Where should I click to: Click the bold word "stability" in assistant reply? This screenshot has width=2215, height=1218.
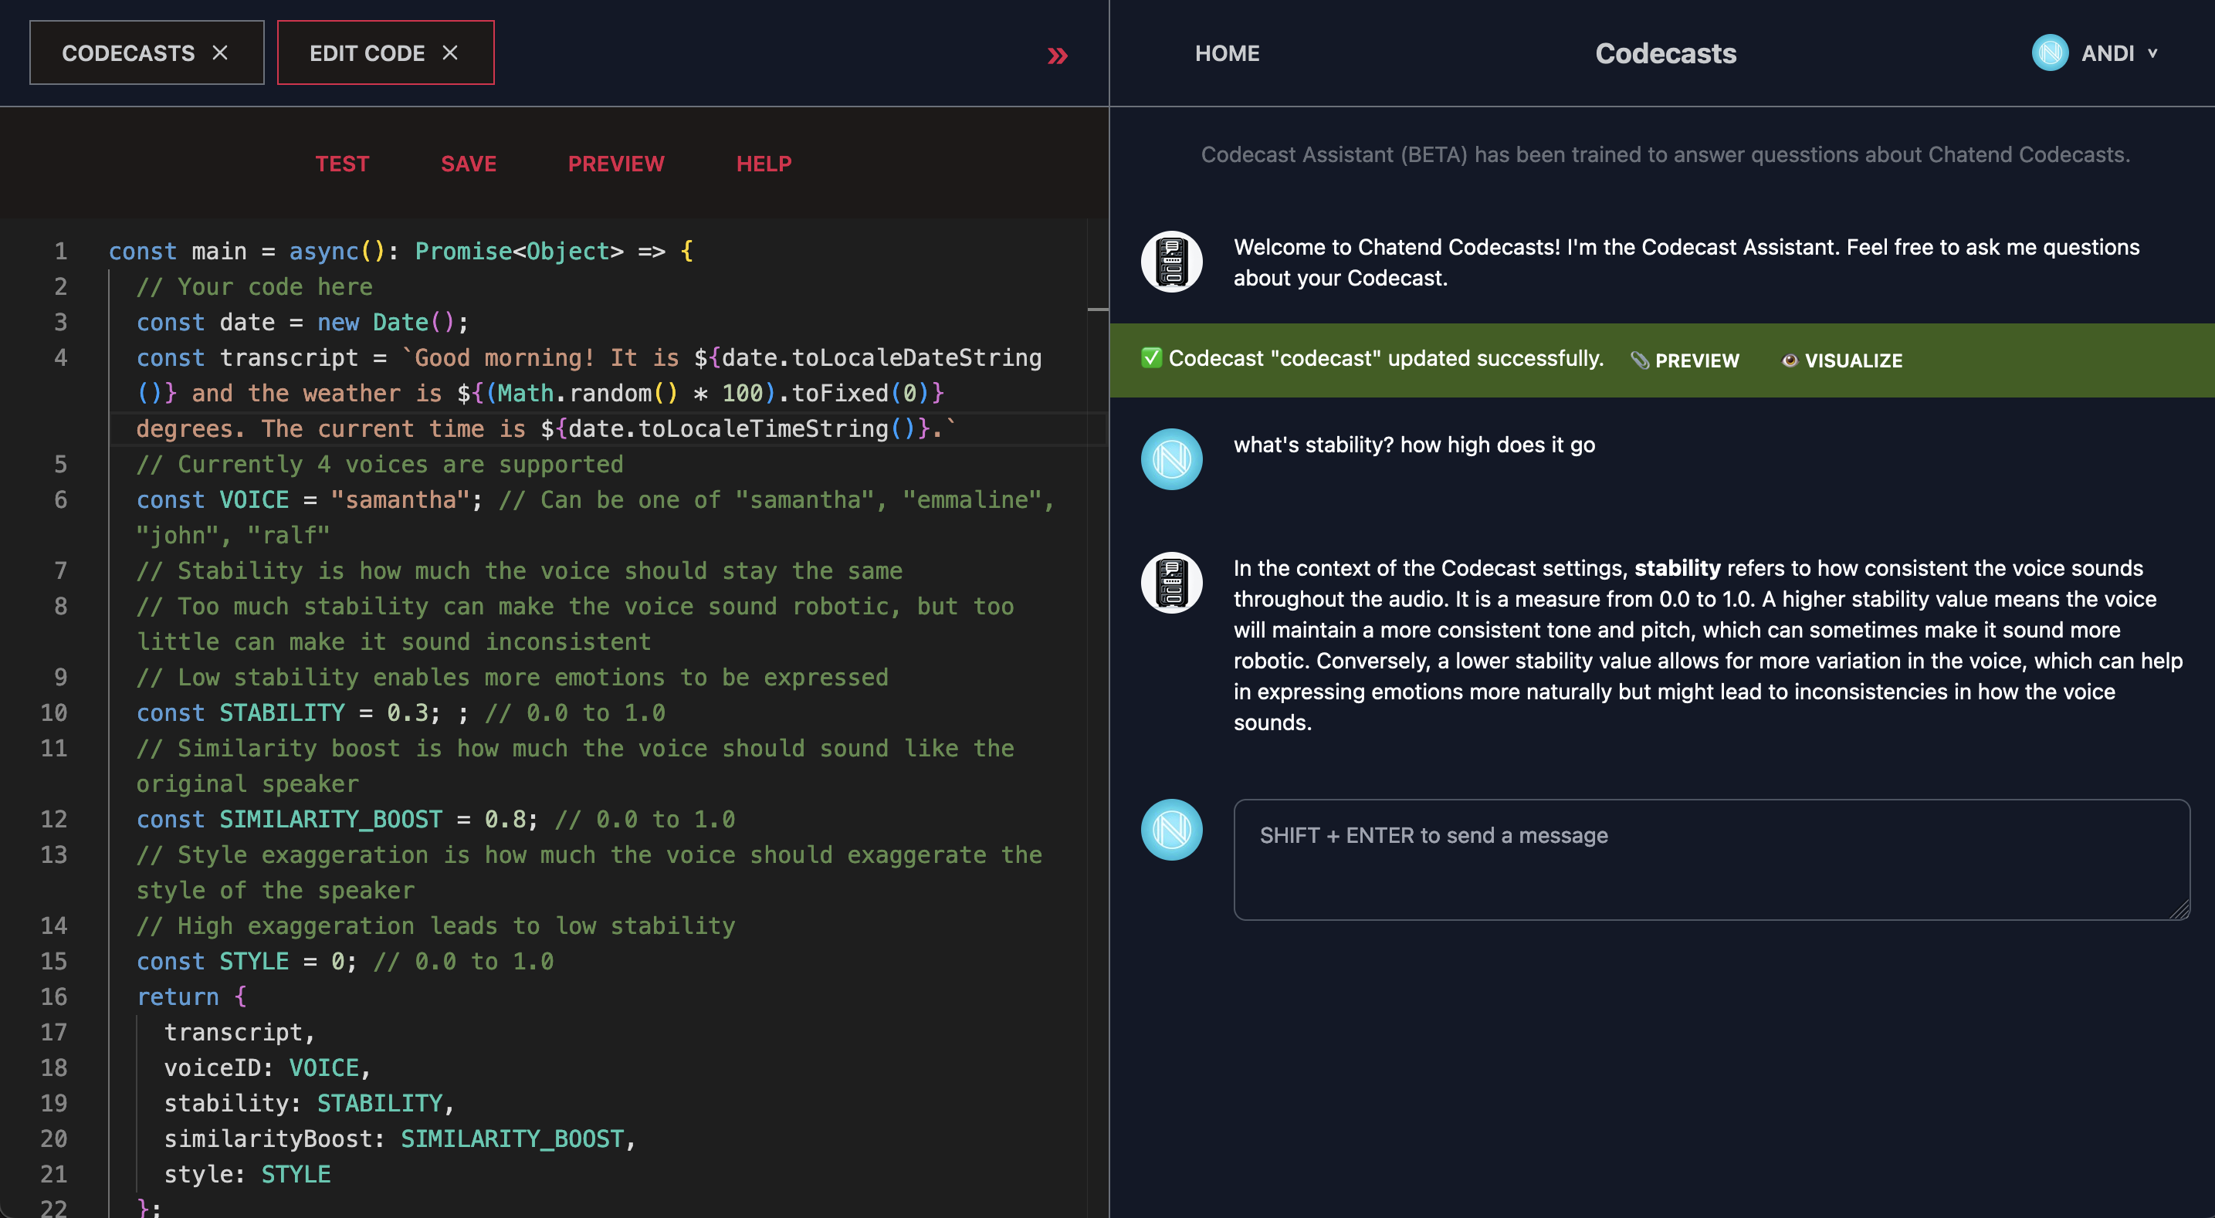point(1677,568)
